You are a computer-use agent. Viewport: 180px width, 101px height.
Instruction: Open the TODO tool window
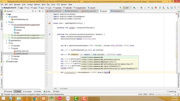56,91
